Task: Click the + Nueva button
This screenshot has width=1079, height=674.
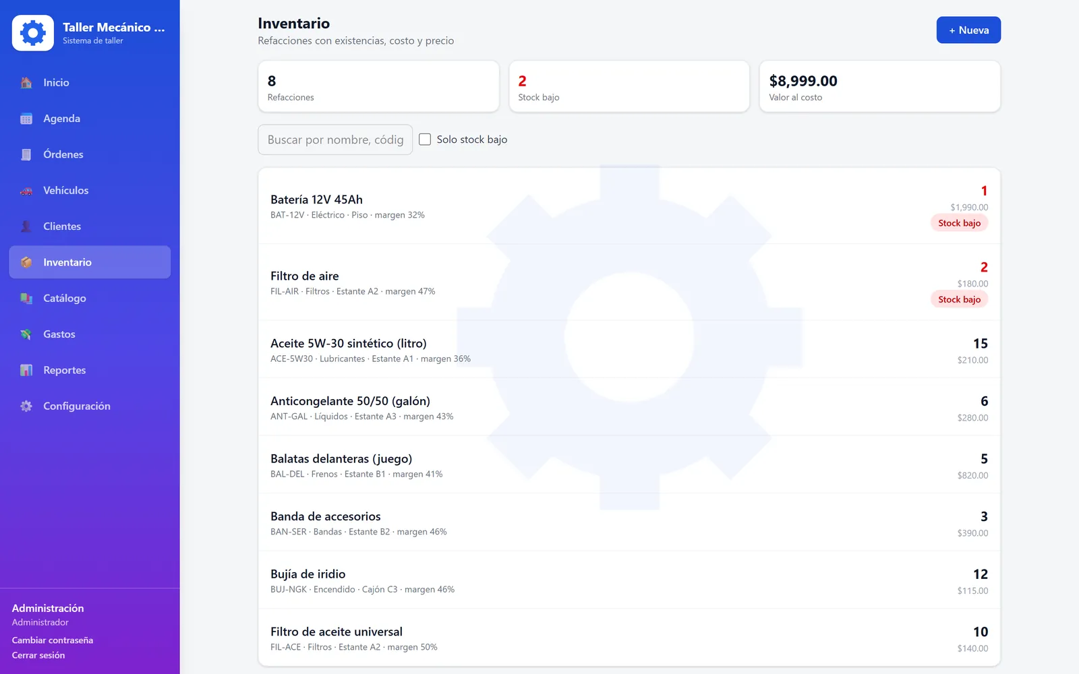Action: click(x=968, y=30)
